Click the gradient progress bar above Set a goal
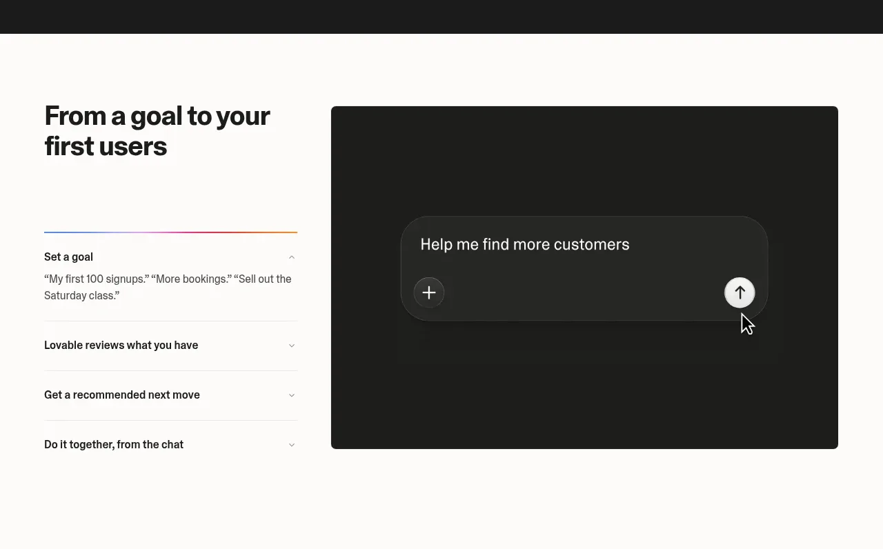The height and width of the screenshot is (549, 883). click(170, 232)
